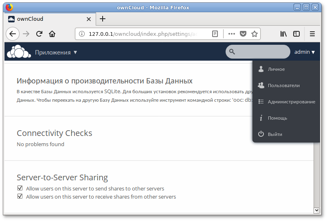Click Выйти to log out
The width and height of the screenshot is (327, 221).
(x=275, y=134)
